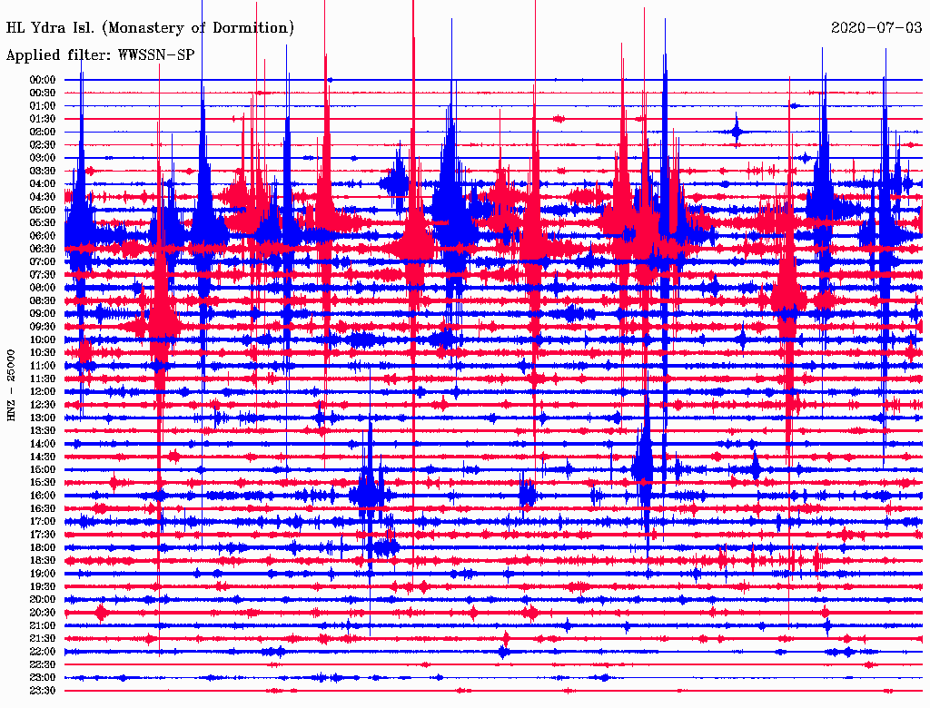Select the 16:30 time label
This screenshot has width=930, height=708.
coord(43,509)
